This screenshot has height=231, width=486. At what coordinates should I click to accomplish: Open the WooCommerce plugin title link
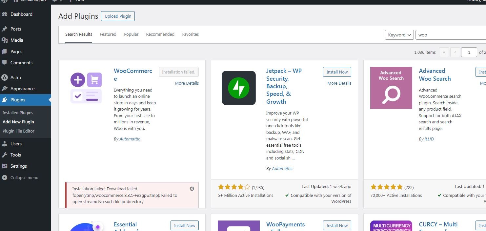[133, 75]
